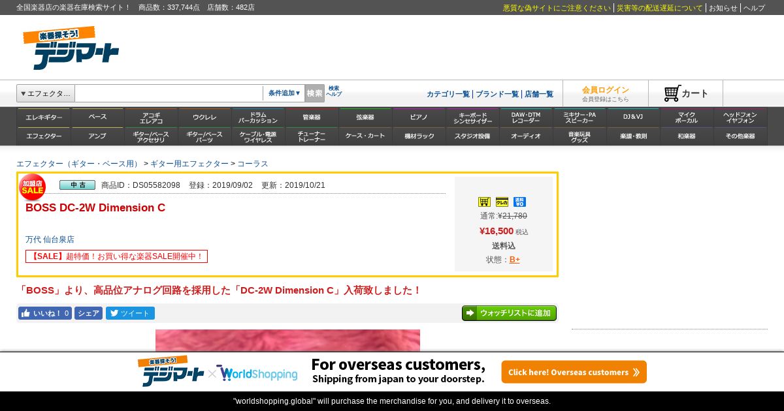Image resolution: width=784 pixels, height=411 pixels.
Task: Select the その他楽器 category tab
Action: pos(740,136)
